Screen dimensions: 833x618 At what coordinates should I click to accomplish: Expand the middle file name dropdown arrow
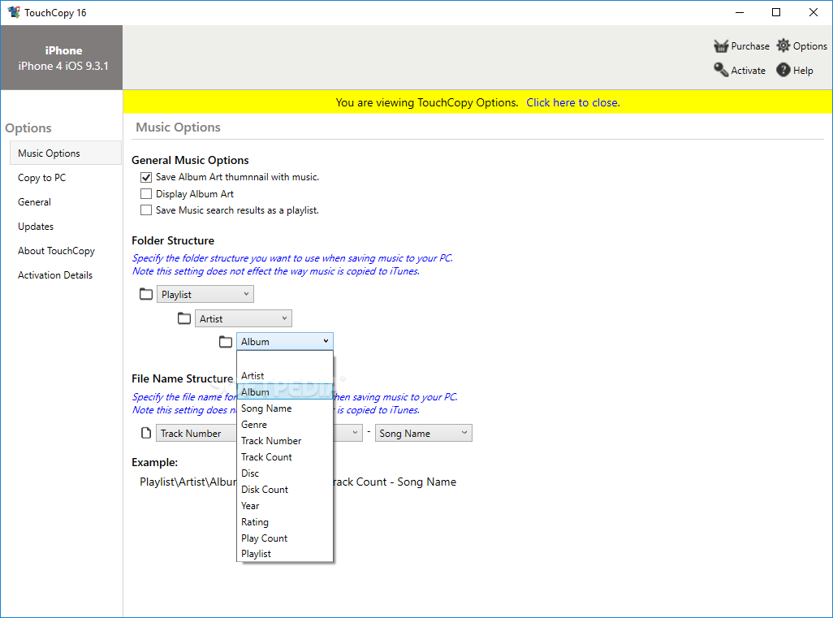(x=355, y=433)
